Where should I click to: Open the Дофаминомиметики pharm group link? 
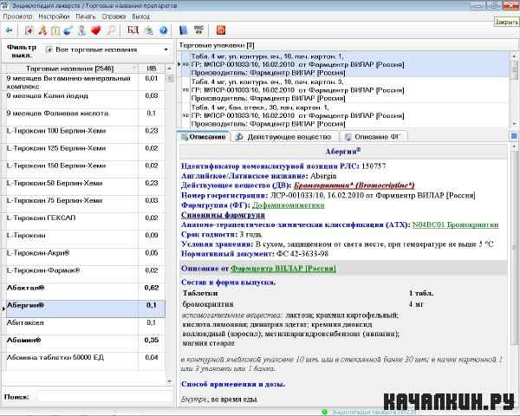(289, 205)
